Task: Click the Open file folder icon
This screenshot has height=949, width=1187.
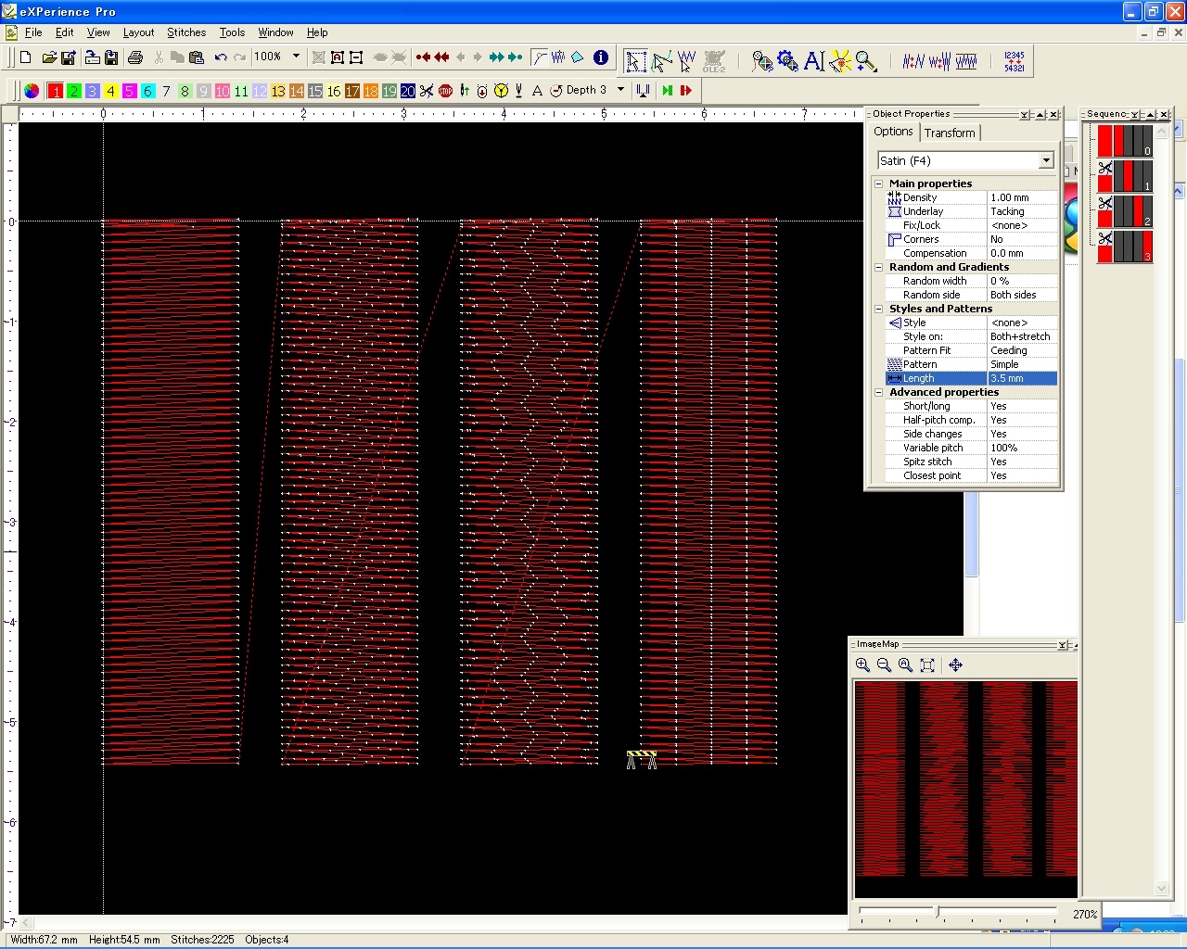Action: pyautogui.click(x=49, y=57)
